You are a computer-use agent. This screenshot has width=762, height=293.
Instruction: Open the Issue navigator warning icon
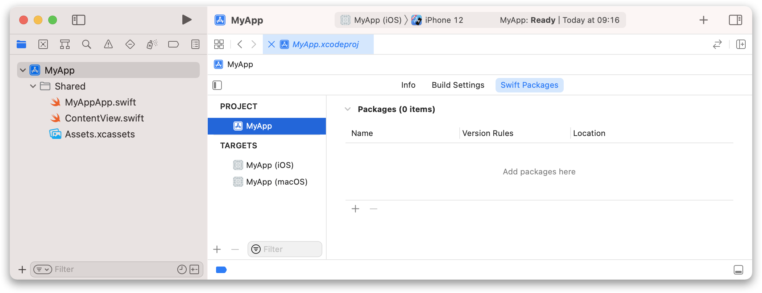pyautogui.click(x=108, y=44)
